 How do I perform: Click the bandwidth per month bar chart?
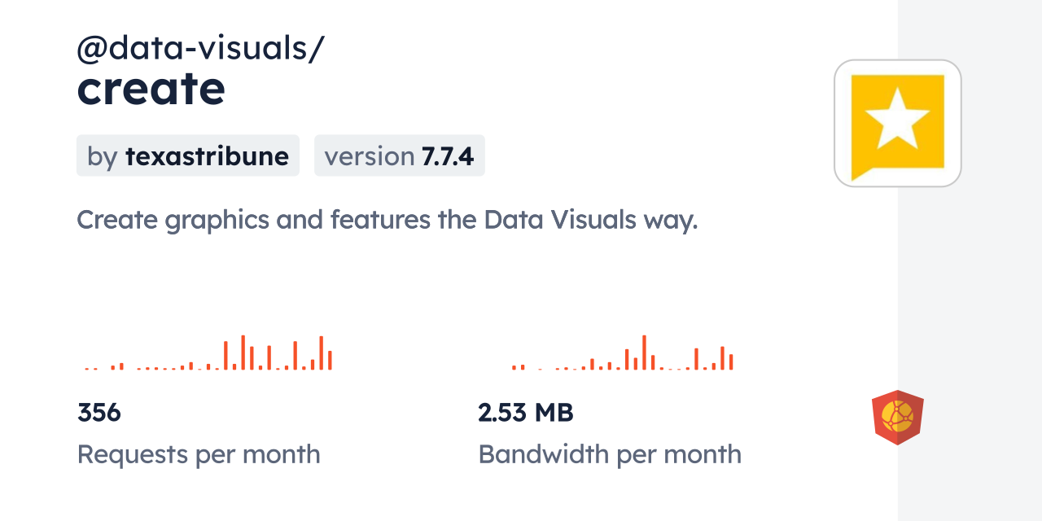tap(623, 352)
